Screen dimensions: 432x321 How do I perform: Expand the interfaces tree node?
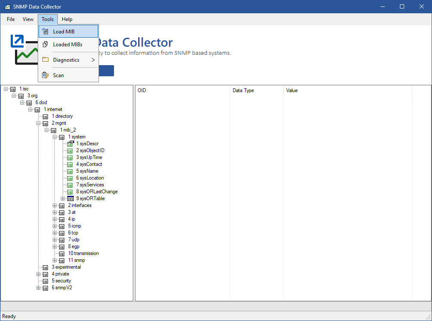pos(55,205)
